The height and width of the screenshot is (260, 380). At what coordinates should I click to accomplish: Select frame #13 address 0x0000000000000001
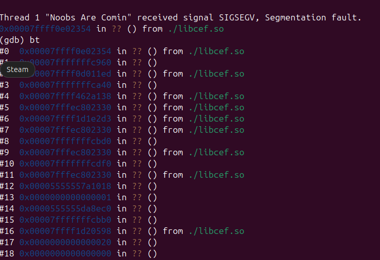tap(65, 198)
